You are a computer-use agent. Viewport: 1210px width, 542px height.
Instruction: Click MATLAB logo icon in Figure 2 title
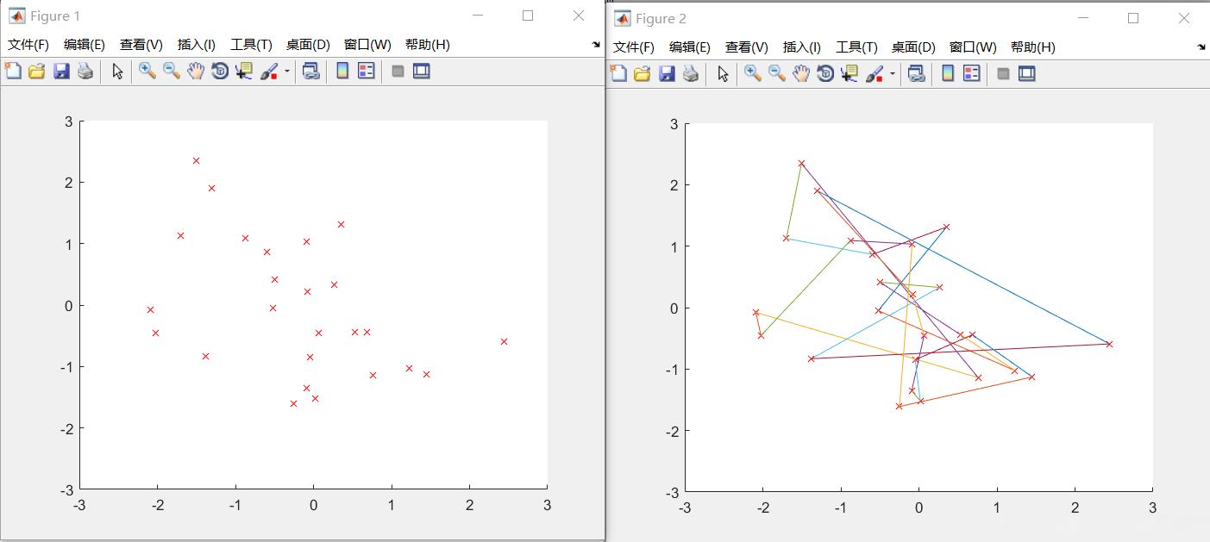(622, 18)
